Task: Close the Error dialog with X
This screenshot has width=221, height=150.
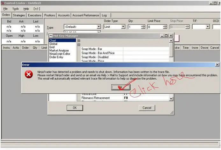Action: [x=217, y=65]
